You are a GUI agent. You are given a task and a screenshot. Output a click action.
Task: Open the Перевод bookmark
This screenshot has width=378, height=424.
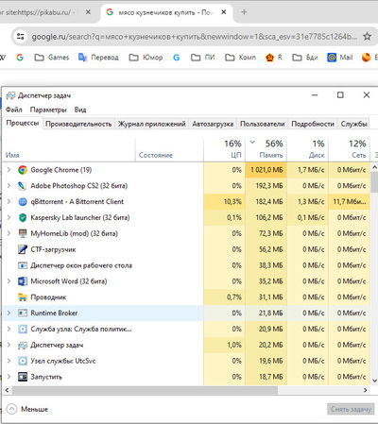(x=98, y=58)
